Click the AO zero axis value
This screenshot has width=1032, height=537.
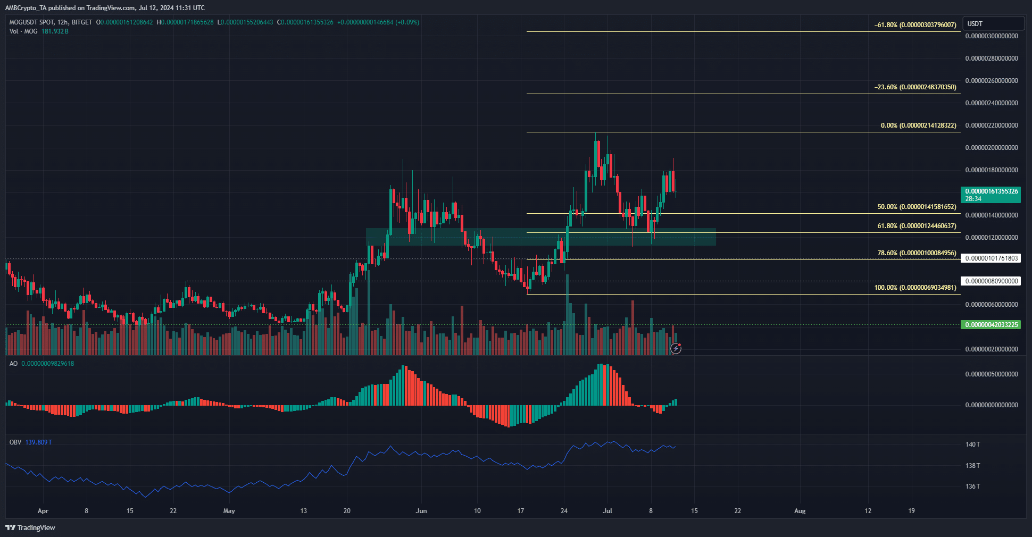click(992, 405)
